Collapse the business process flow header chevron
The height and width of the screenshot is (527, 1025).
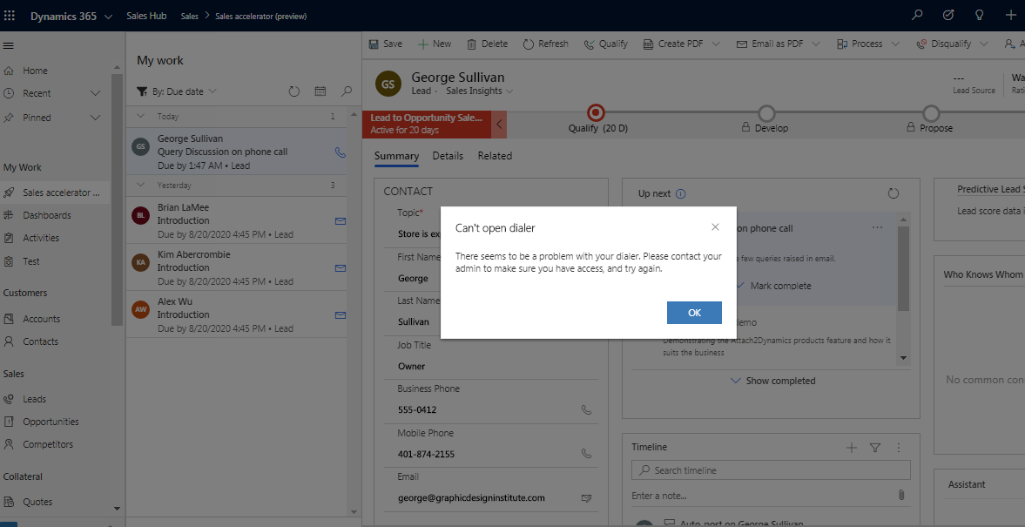499,125
